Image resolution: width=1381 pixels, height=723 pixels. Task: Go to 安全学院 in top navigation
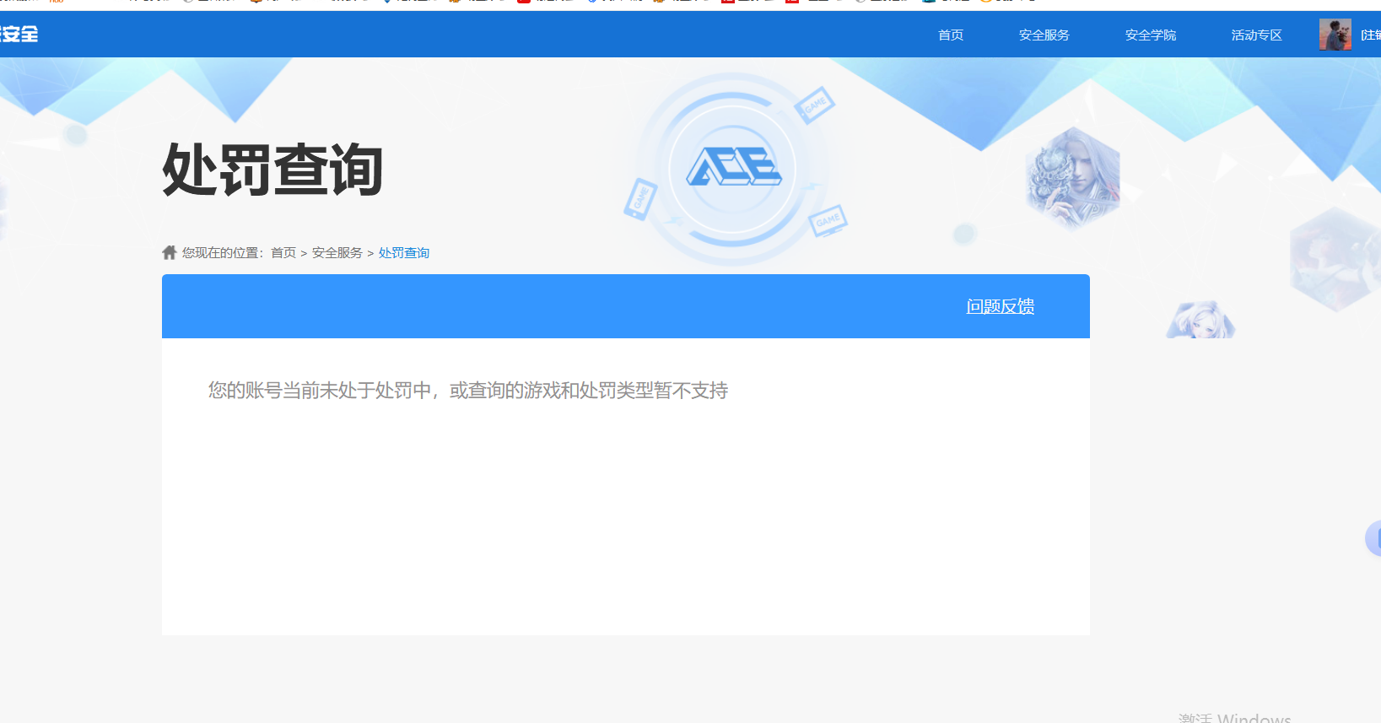(1150, 35)
